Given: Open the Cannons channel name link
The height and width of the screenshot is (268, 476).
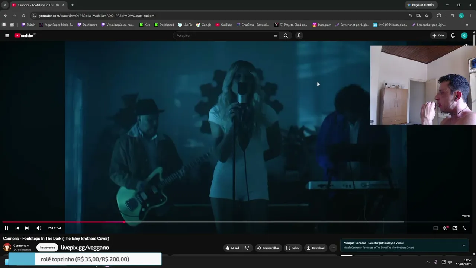Looking at the screenshot, I should pos(20,246).
